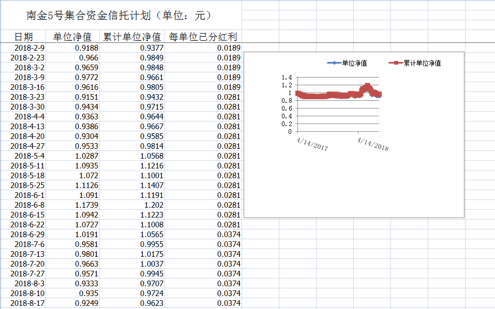
Task: Select date cell 2018-3-30
Action: pos(23,106)
